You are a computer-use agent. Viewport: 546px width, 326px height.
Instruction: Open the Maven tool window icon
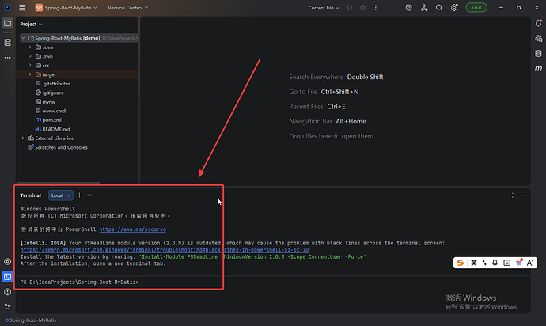click(x=538, y=69)
